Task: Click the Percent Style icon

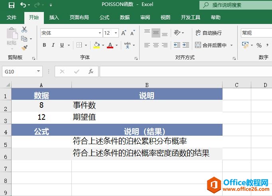Action: coord(259,46)
